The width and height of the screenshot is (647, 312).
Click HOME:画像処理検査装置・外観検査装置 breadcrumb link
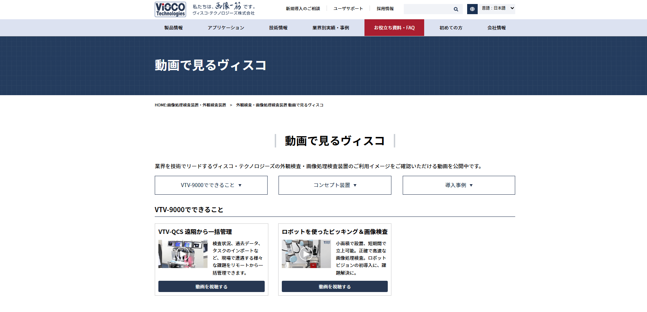pos(190,105)
